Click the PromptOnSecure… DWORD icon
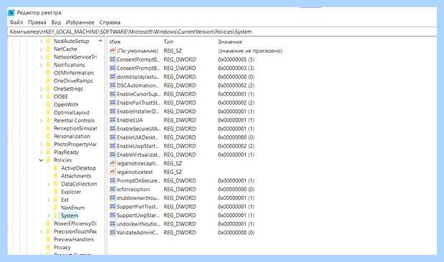Screen dimensions: 444x262 [112, 180]
